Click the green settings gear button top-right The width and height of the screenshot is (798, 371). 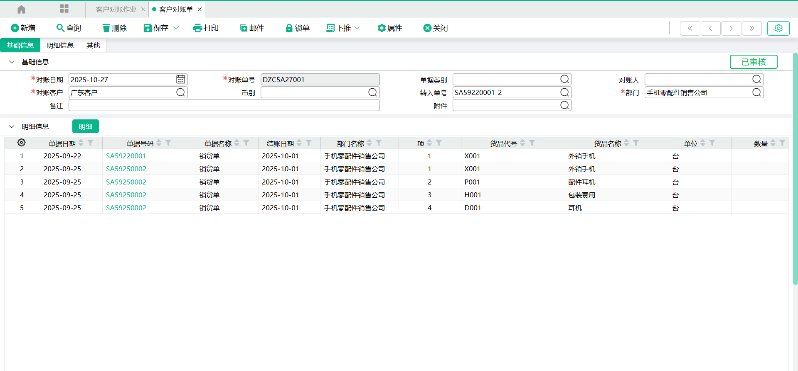pyautogui.click(x=778, y=28)
